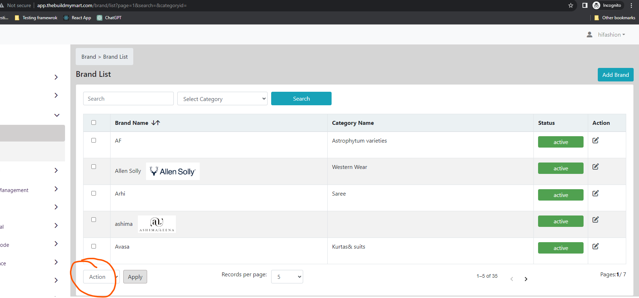Click the teal Search button
This screenshot has width=639, height=298.
pos(301,99)
